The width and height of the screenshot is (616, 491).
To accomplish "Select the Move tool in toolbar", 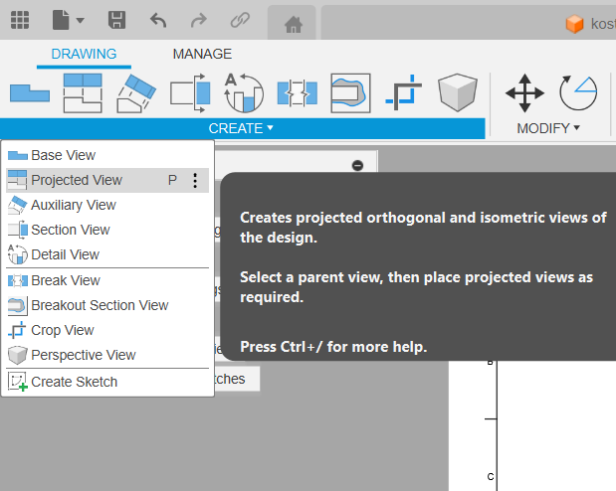I will [x=524, y=93].
